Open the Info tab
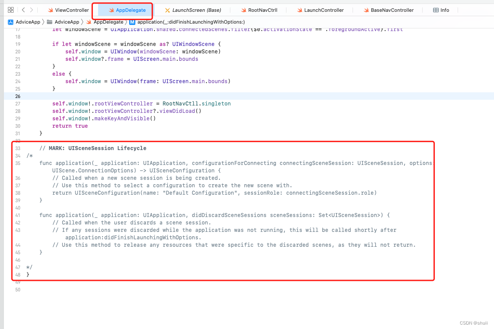The image size is (494, 329). pos(444,10)
